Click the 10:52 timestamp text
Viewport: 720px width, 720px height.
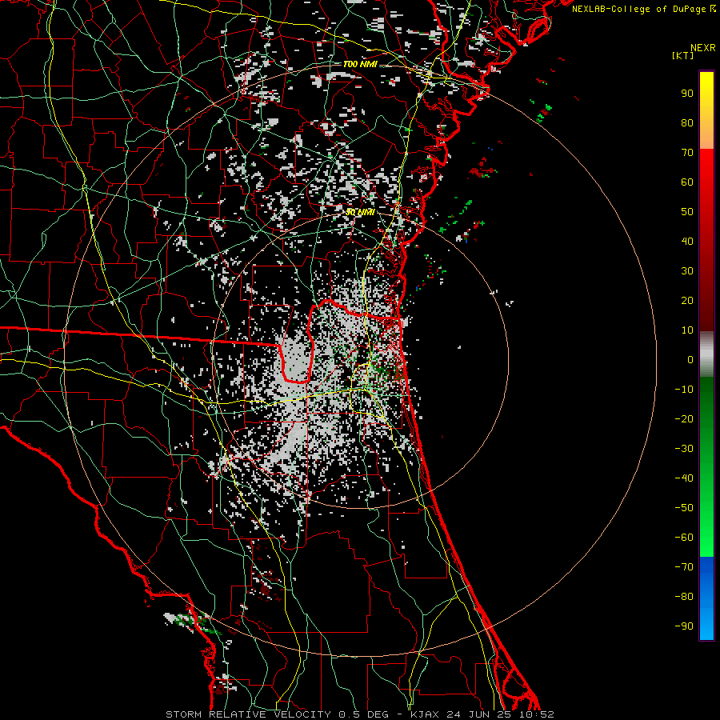(538, 714)
